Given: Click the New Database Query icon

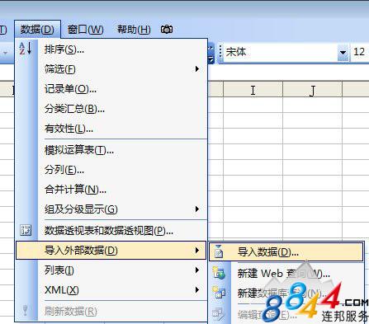Looking at the screenshot, I should tap(219, 293).
